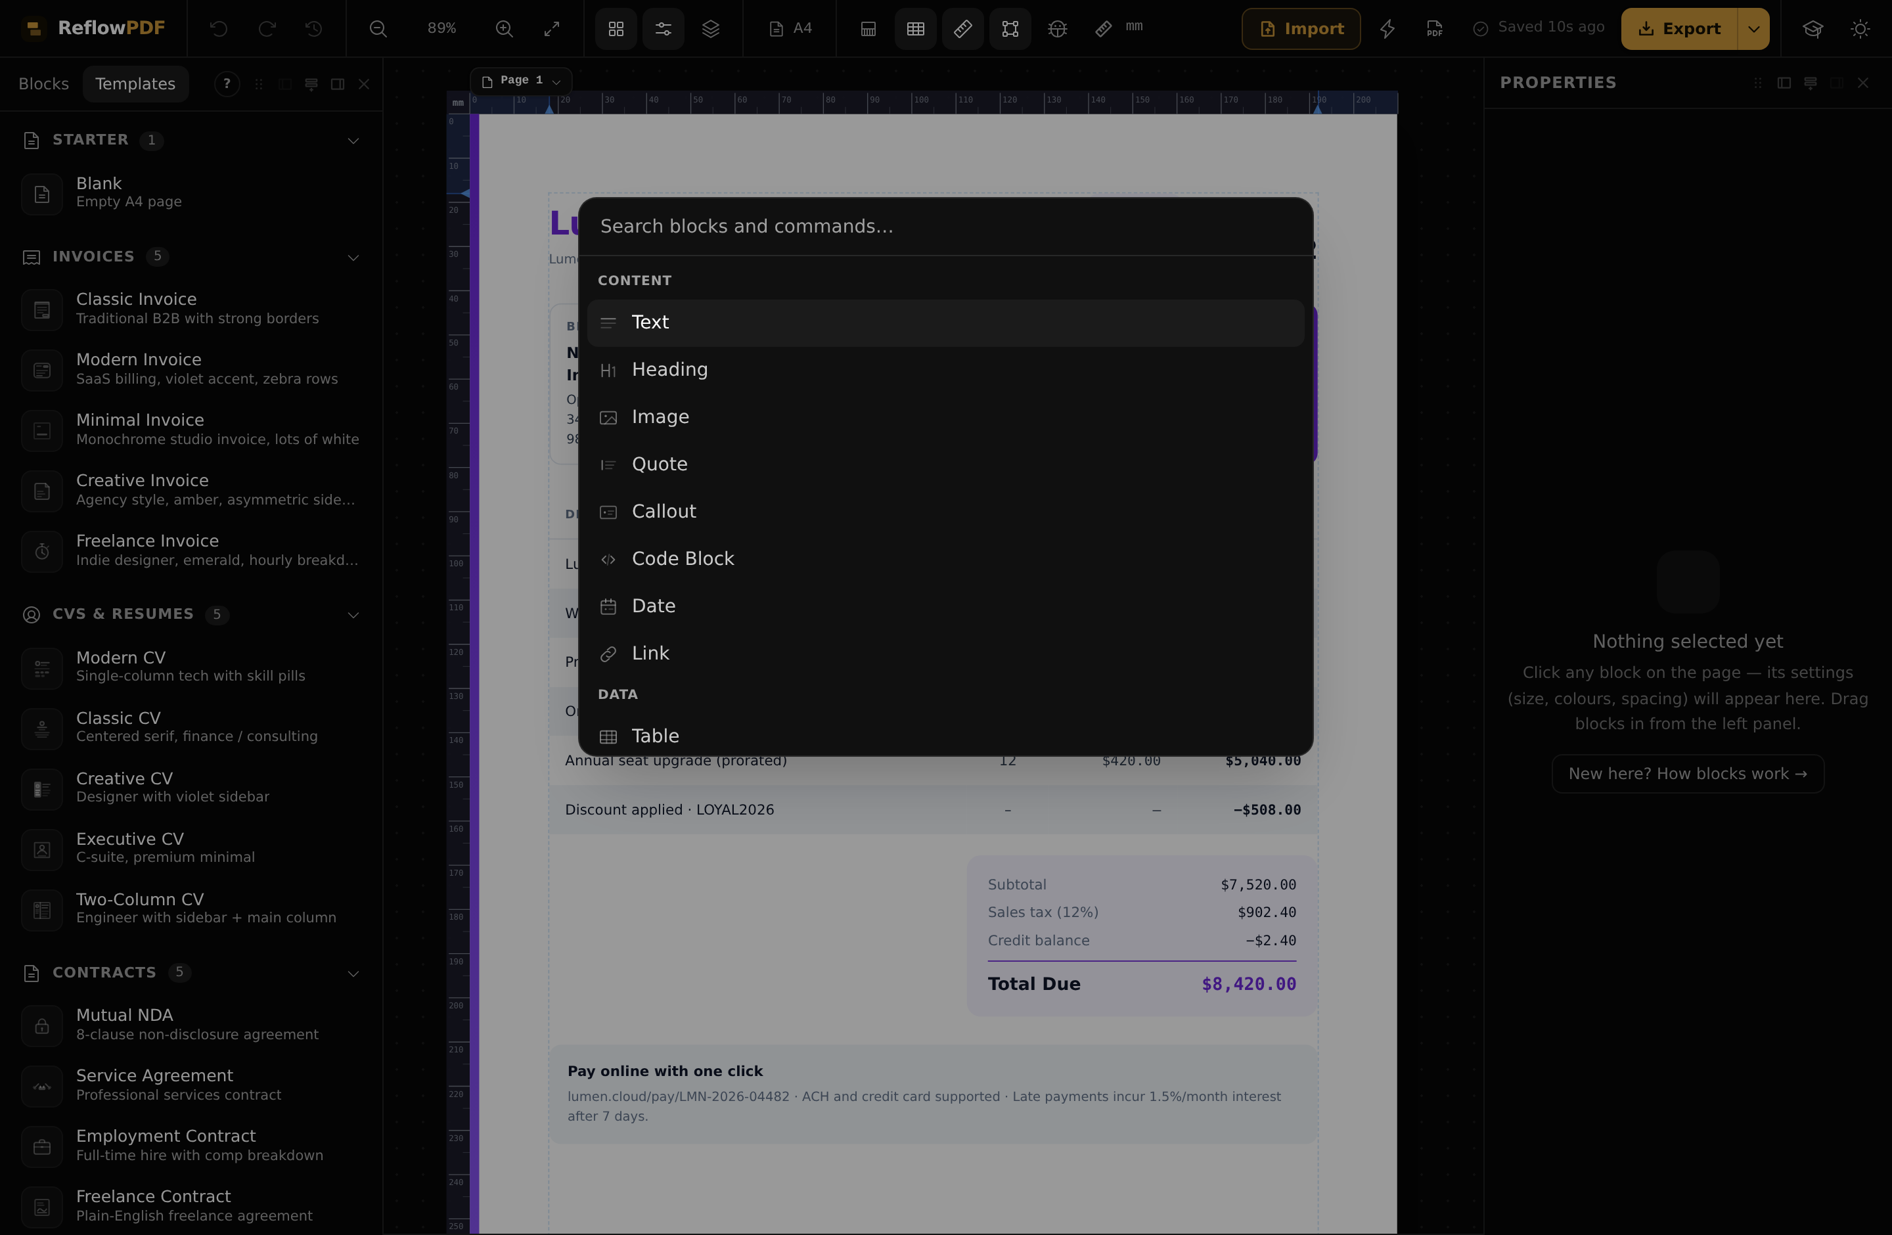
Task: Click the Blank template page icon
Action: [x=42, y=193]
